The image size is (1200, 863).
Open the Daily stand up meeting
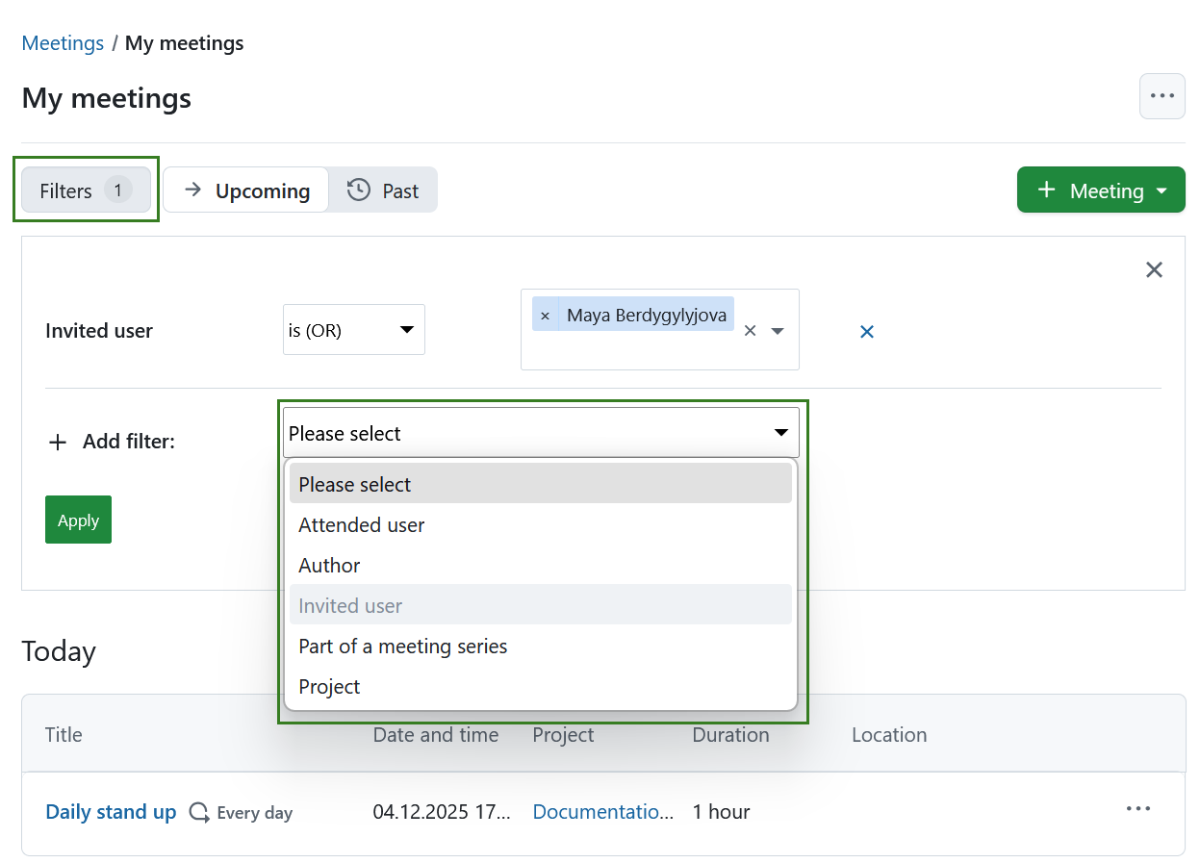pyautogui.click(x=110, y=811)
